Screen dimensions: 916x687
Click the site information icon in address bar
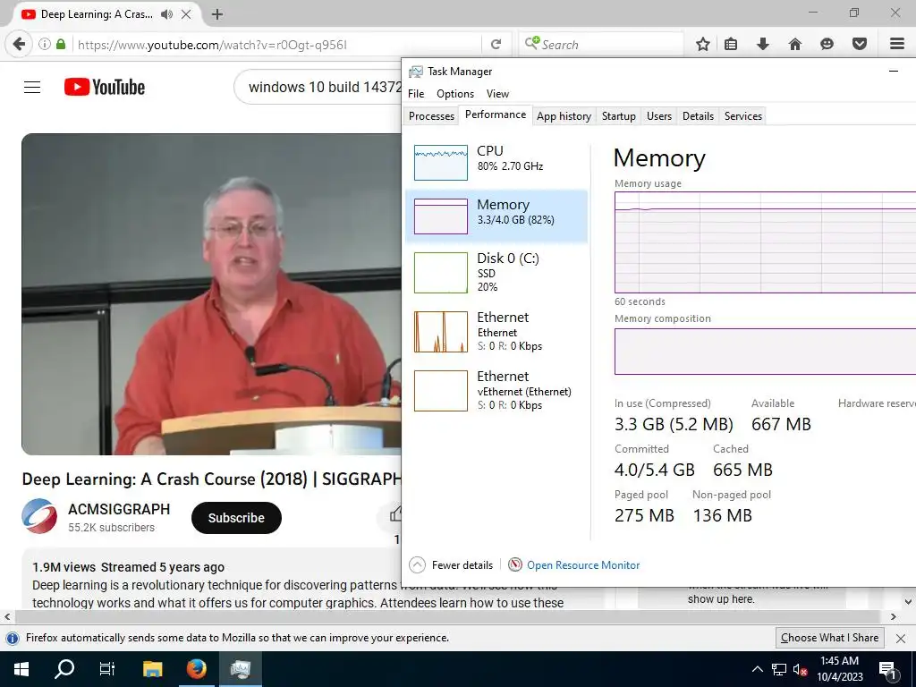coord(45,45)
